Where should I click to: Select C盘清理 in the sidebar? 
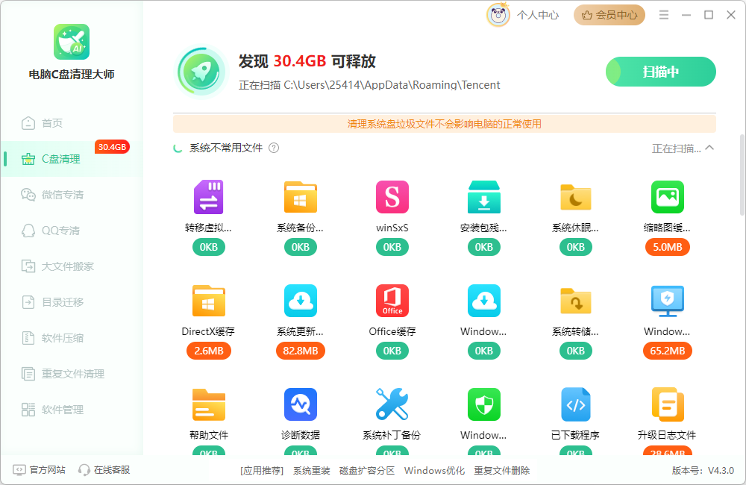click(72, 159)
